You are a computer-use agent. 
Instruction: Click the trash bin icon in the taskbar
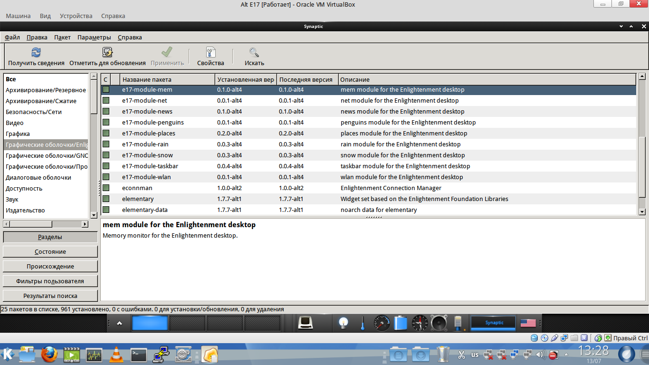click(443, 354)
